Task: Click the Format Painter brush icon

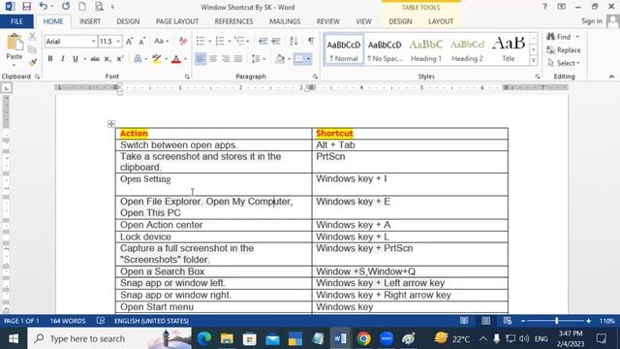Action: tap(33, 62)
